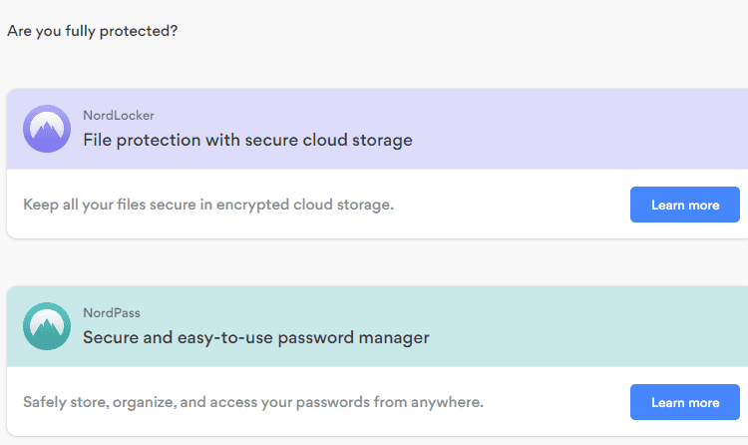Click the white body area of NordLocker card

tap(377, 204)
